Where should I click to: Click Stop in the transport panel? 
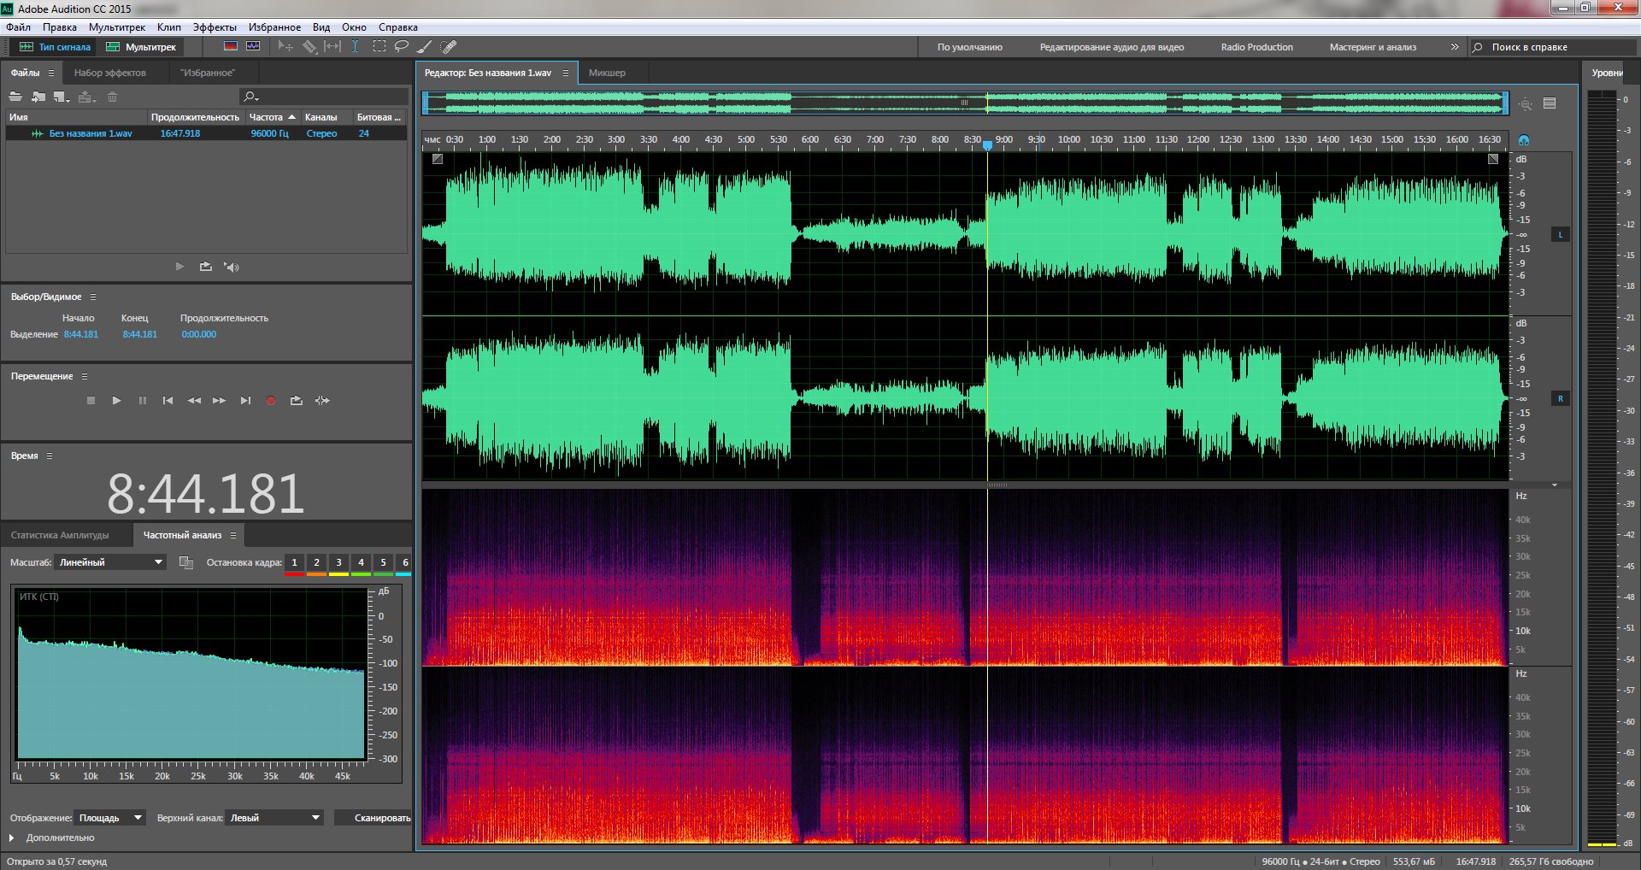(x=91, y=400)
